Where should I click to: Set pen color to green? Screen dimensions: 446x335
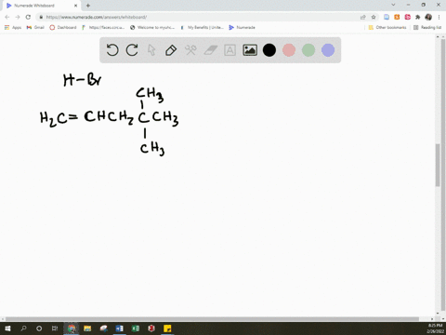[308, 50]
